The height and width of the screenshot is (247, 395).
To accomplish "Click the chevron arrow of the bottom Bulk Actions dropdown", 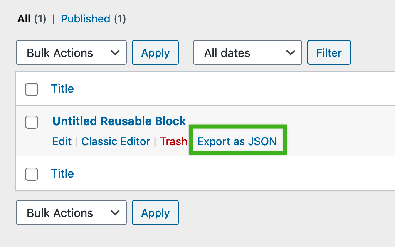I will 115,213.
